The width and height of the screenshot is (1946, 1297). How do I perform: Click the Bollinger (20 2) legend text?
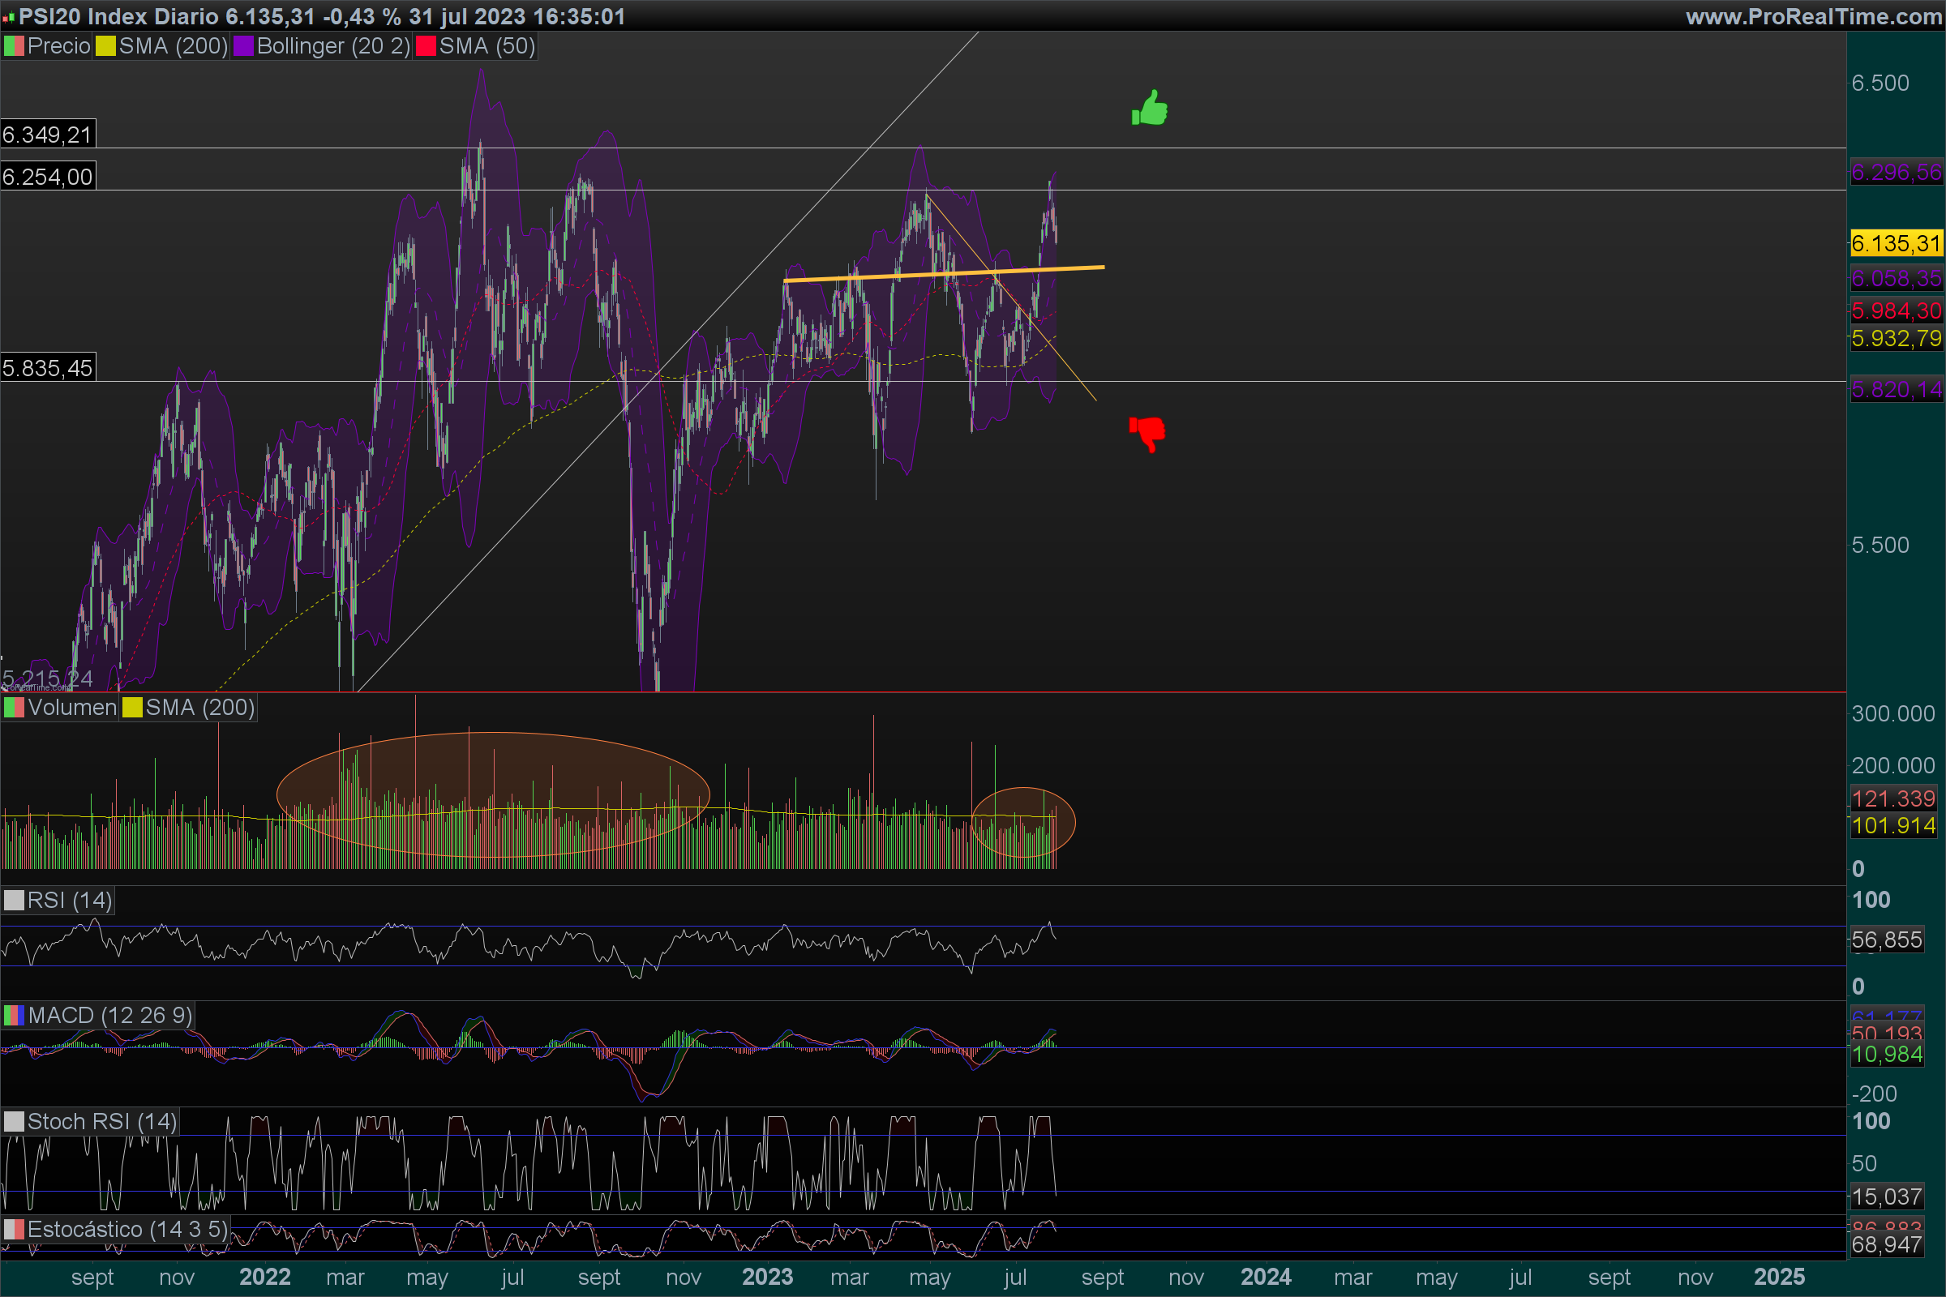[x=332, y=46]
